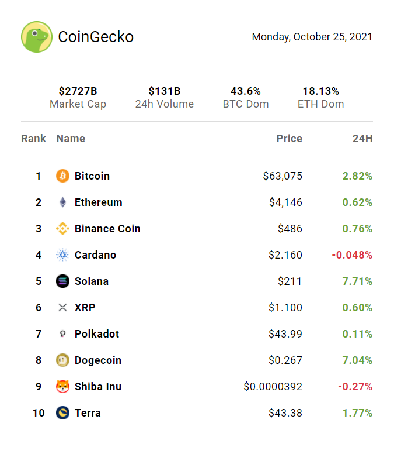
Task: Click the $2727B Market Cap figure
Action: pos(78,91)
